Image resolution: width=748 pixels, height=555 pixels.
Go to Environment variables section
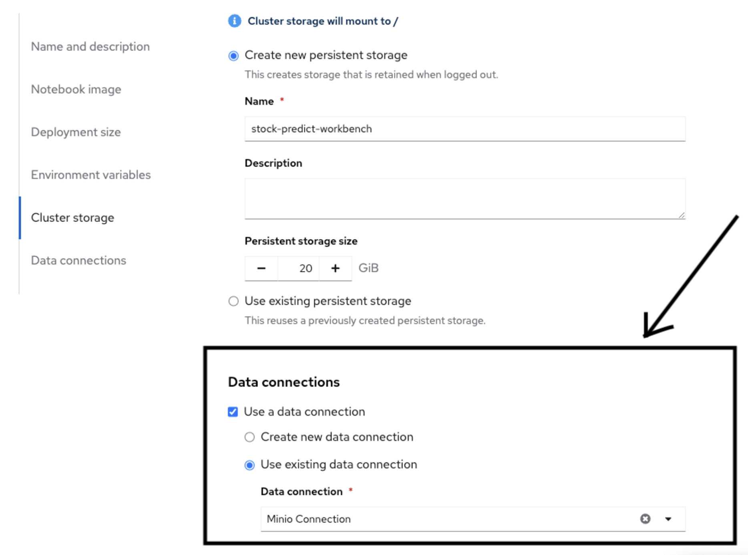(x=91, y=175)
